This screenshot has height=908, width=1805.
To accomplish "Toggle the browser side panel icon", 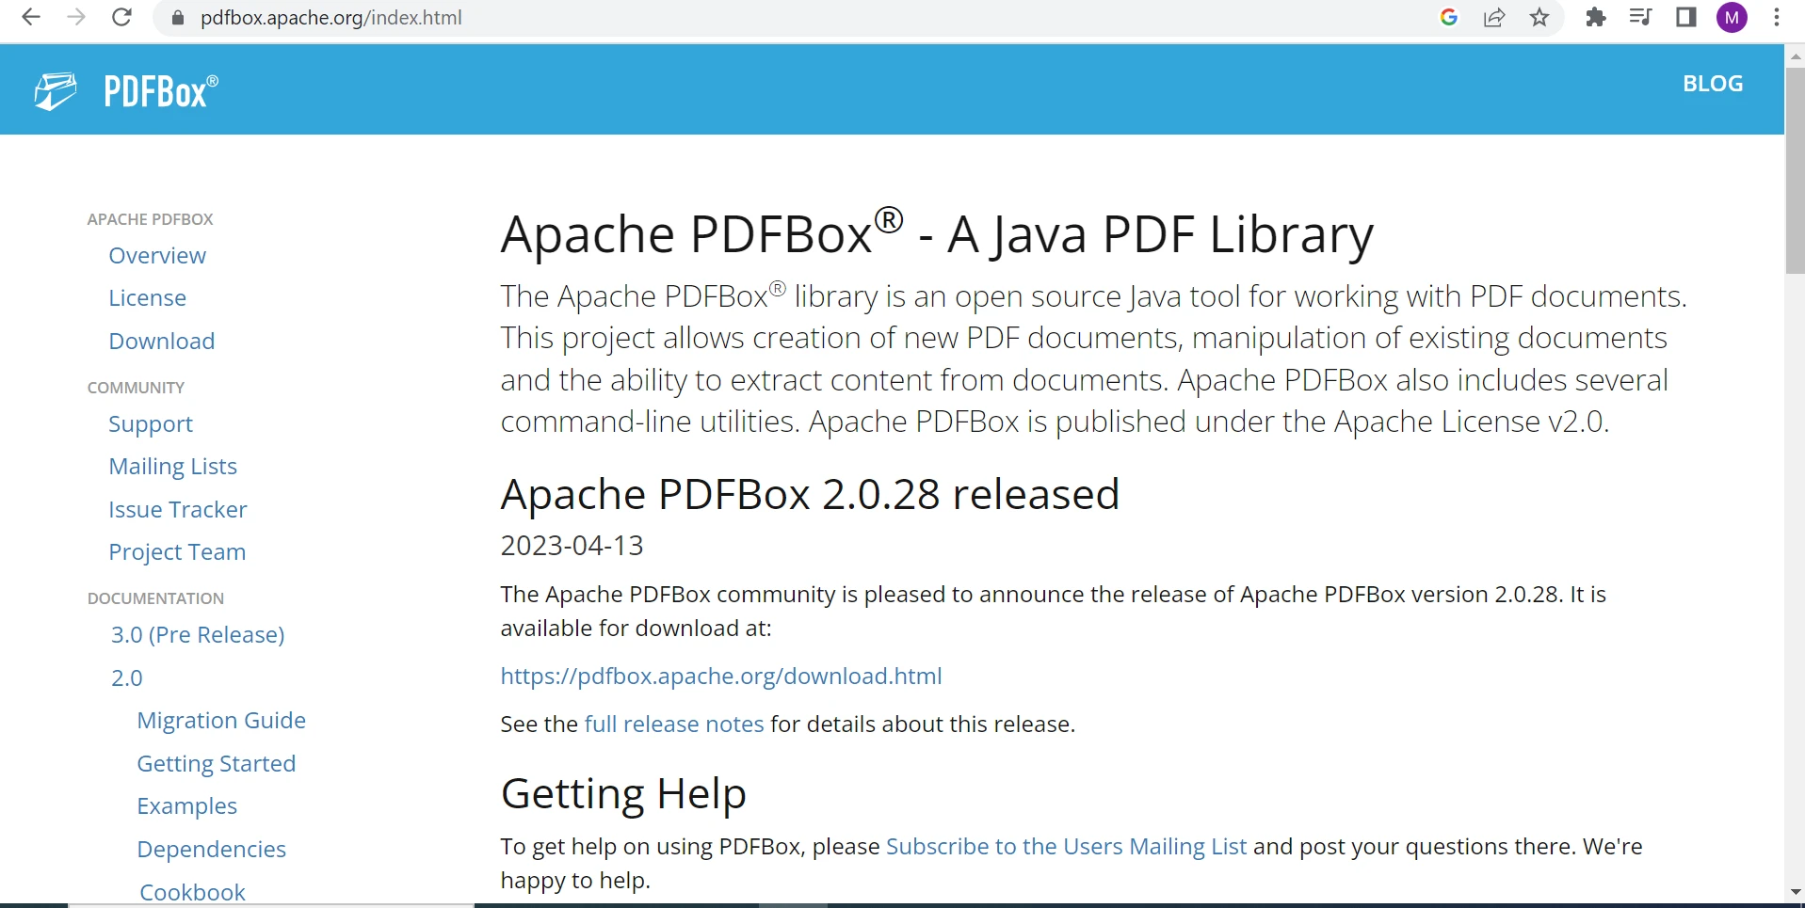I will click(x=1686, y=17).
